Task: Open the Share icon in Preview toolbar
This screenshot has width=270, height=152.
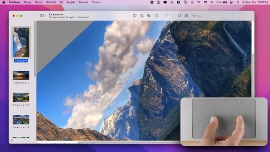Action: tap(156, 16)
